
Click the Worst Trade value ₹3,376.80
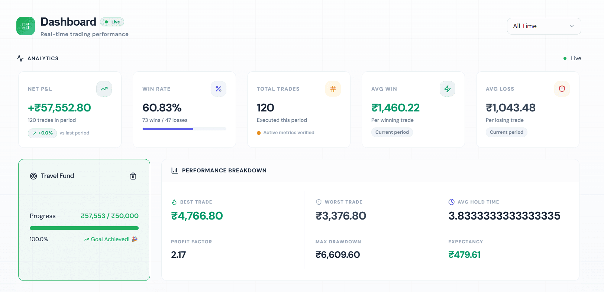point(341,216)
